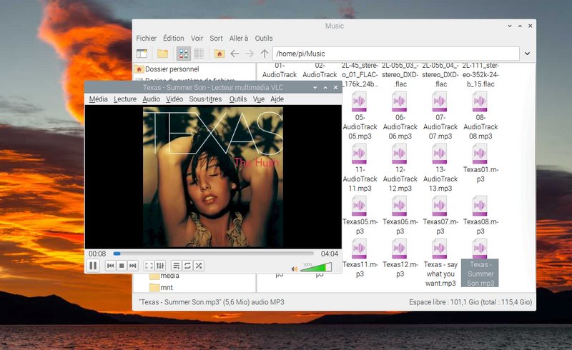
Task: Open Aller à menu in file manager
Action: (x=239, y=39)
